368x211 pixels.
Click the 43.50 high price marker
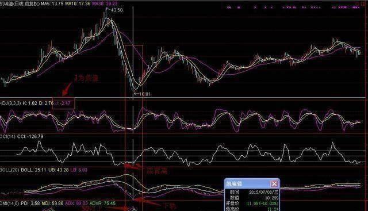(116, 10)
